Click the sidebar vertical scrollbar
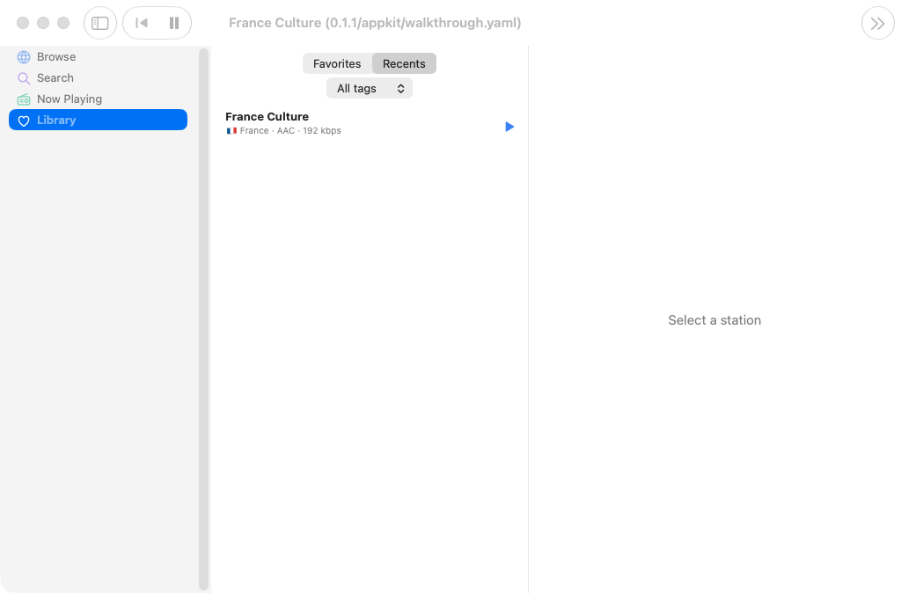Screen dimensions: 901x593 point(203,318)
